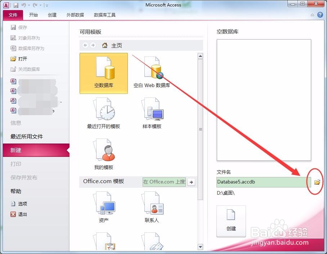Click the templates vertical scrollbar thumb
Viewport: 327px width, 254px height.
tap(200, 130)
